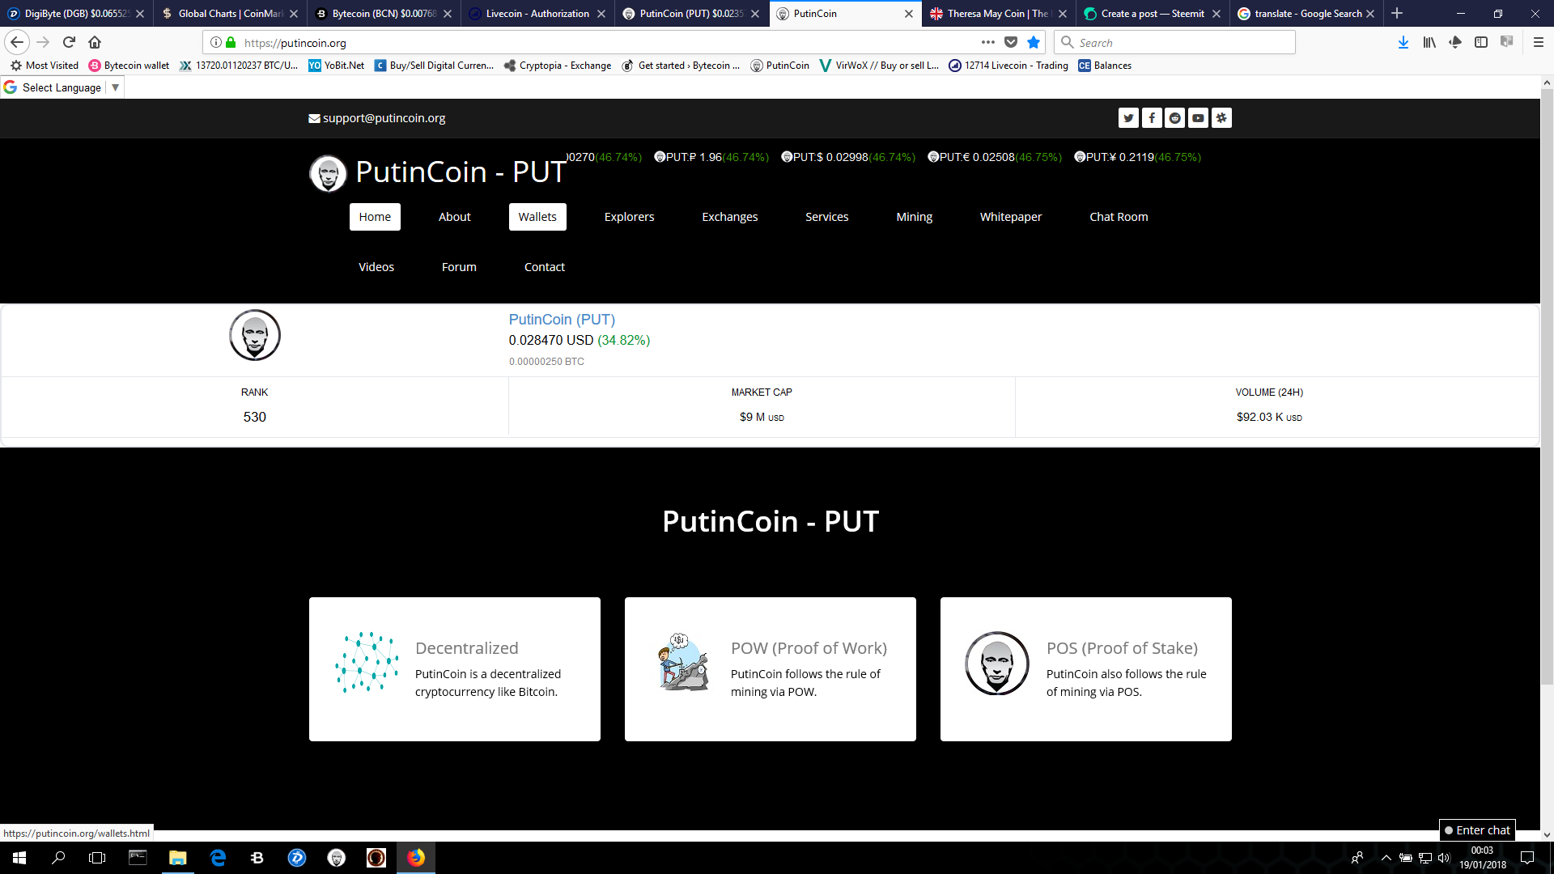Click the Slack icon in the header
This screenshot has width=1554, height=874.
(x=1221, y=117)
